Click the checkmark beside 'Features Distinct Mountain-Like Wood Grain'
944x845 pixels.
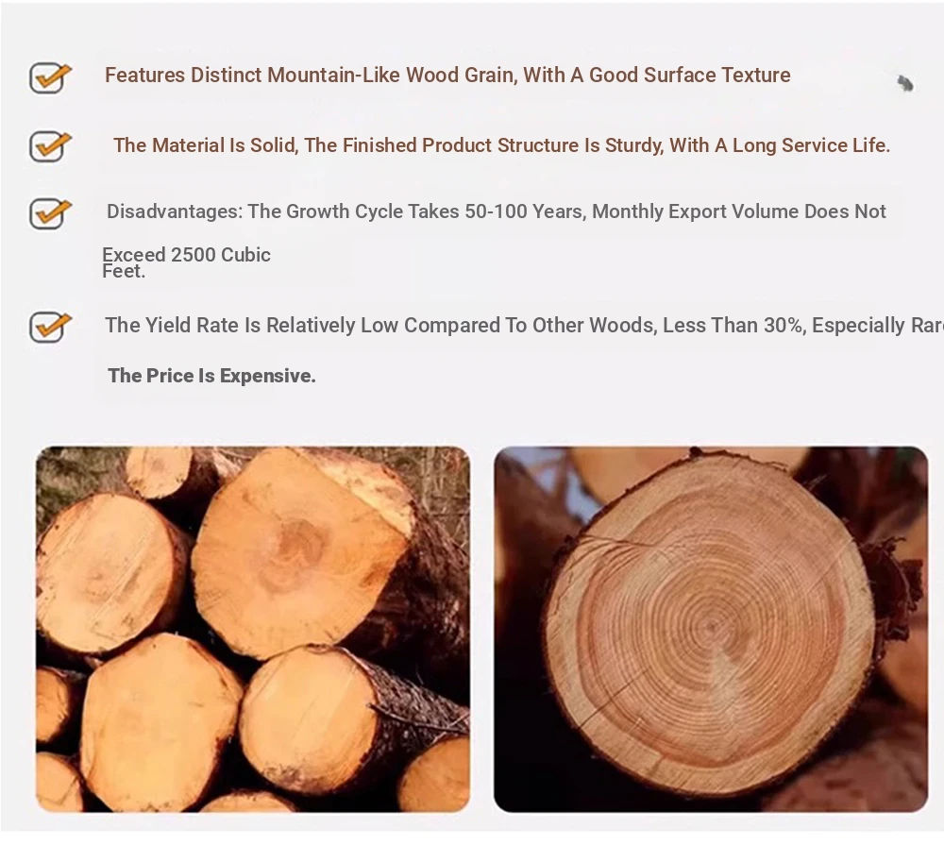click(50, 77)
